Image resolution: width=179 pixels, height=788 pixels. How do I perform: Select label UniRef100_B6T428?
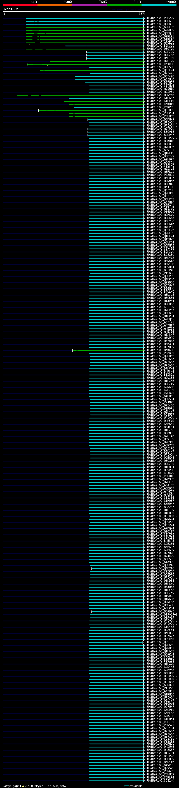click(161, 77)
